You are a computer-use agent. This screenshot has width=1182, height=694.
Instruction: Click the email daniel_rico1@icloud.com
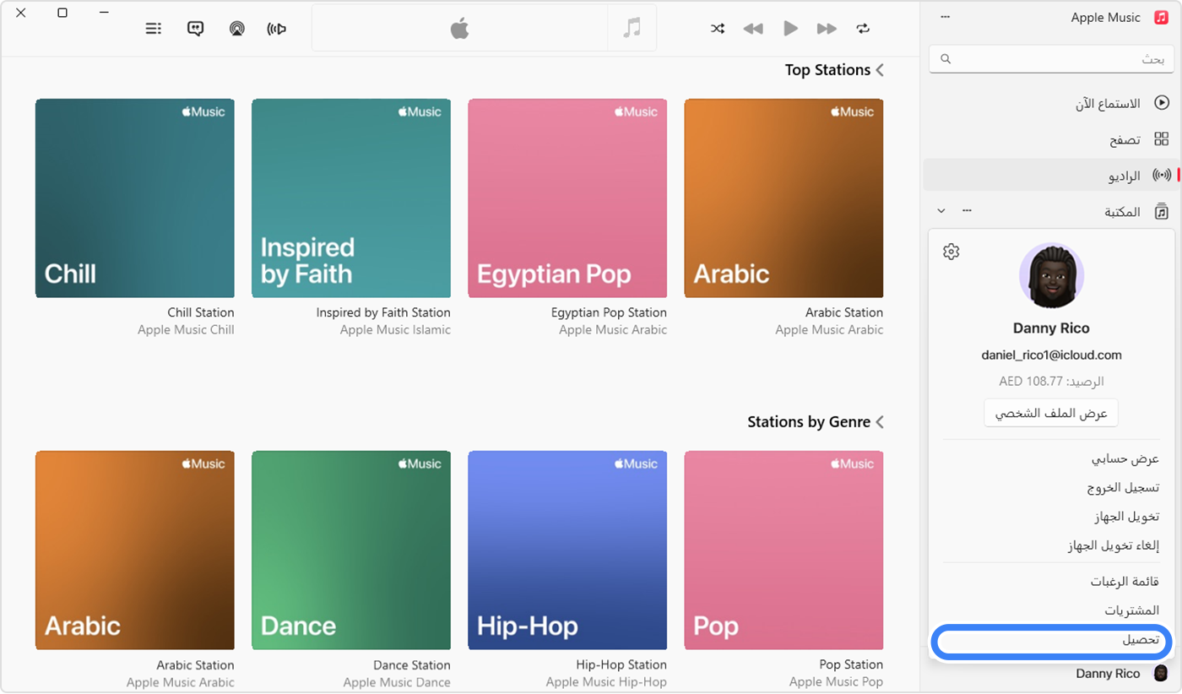(x=1051, y=355)
